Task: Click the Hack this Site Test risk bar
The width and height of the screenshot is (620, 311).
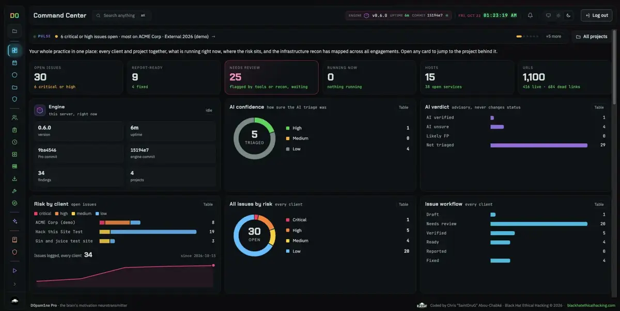Action: click(148, 232)
